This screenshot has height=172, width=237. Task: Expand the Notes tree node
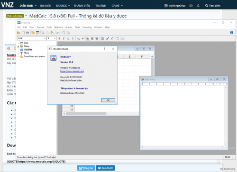coord(18,46)
